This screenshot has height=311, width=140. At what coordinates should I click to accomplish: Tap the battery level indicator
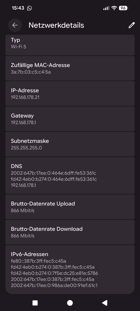(x=123, y=8)
